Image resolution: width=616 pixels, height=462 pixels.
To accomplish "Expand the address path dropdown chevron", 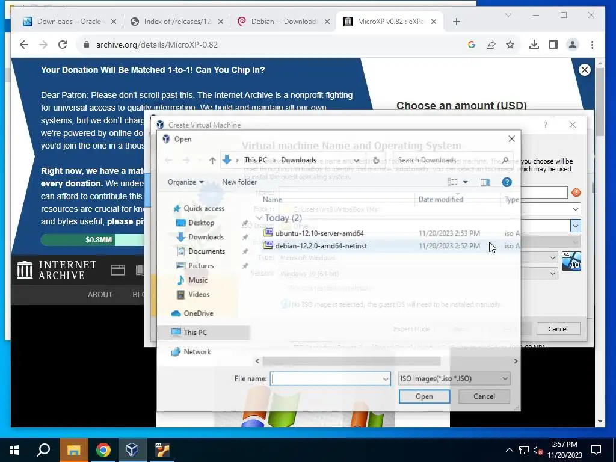I will 356,160.
